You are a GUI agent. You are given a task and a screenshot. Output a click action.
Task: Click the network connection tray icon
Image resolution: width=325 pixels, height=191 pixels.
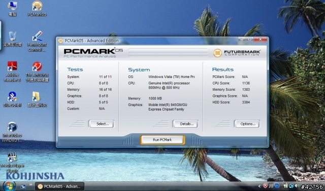coord(291,185)
